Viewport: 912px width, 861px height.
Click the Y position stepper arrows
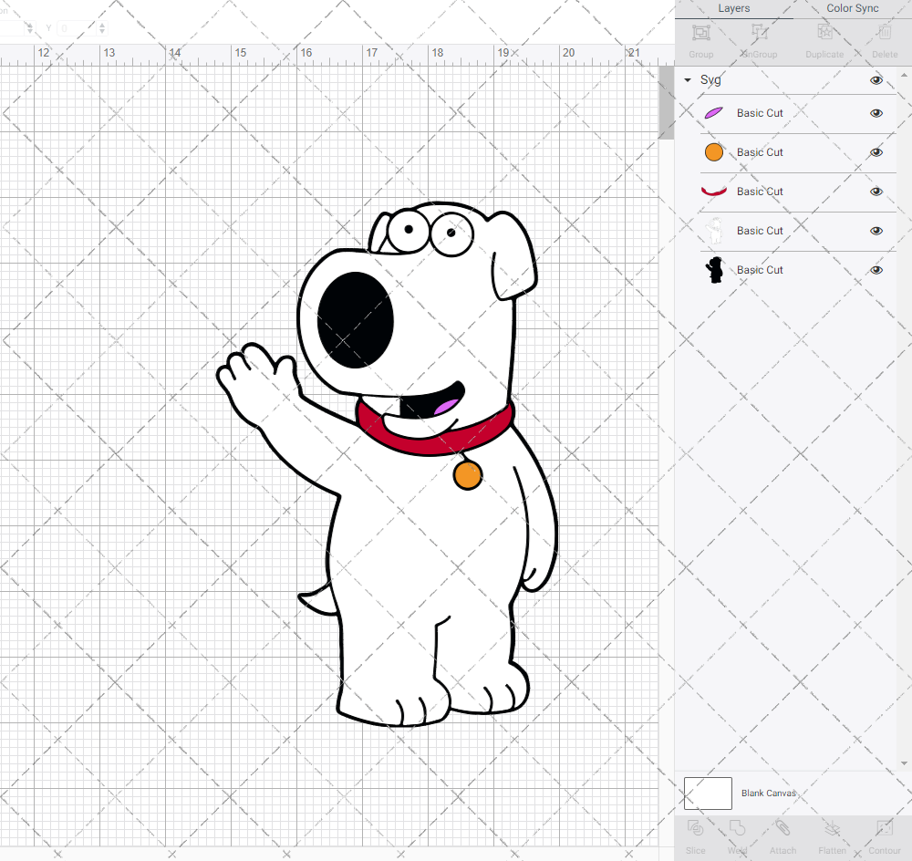pos(102,28)
